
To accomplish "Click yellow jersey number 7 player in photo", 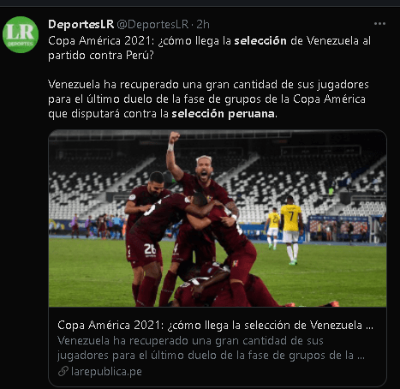I will [x=291, y=229].
